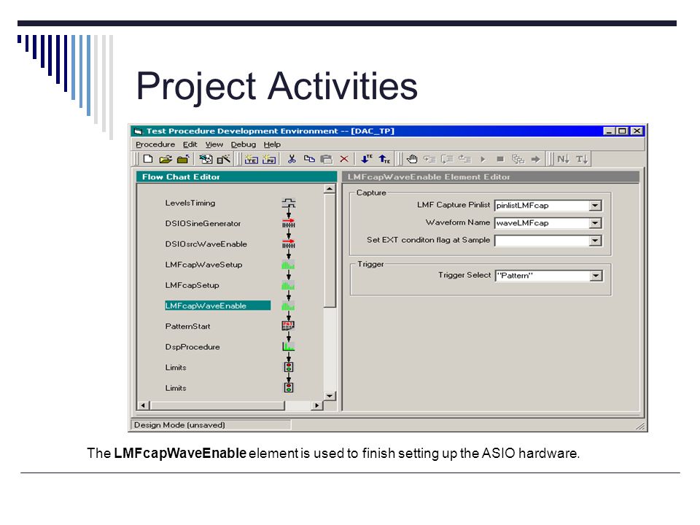
Task: Click the Flow Chart Editor panel header
Action: (x=236, y=176)
